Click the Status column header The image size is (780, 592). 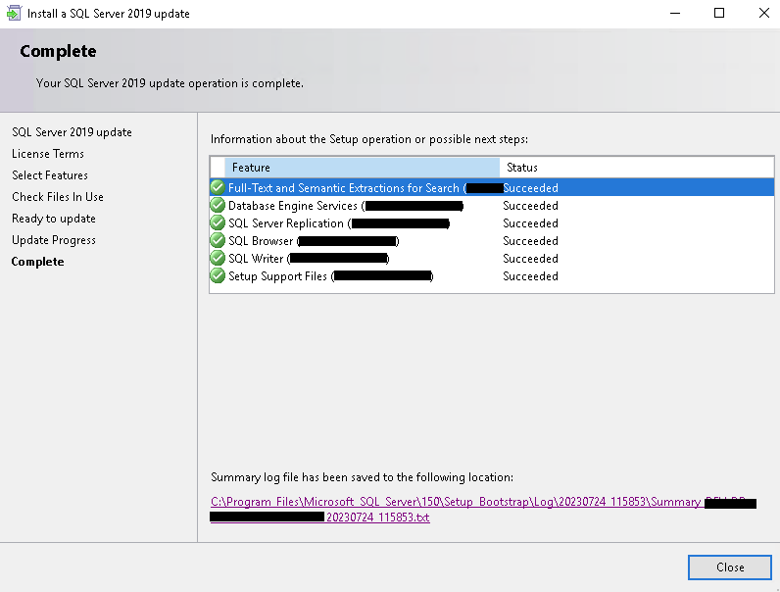point(637,168)
